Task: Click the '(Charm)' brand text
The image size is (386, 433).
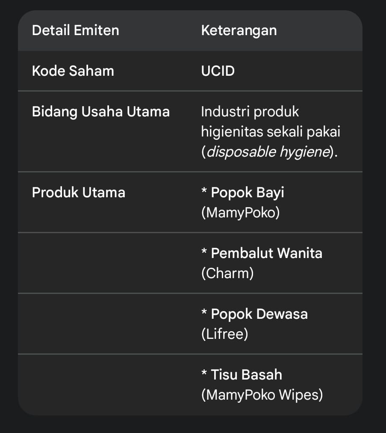Action: pyautogui.click(x=227, y=273)
